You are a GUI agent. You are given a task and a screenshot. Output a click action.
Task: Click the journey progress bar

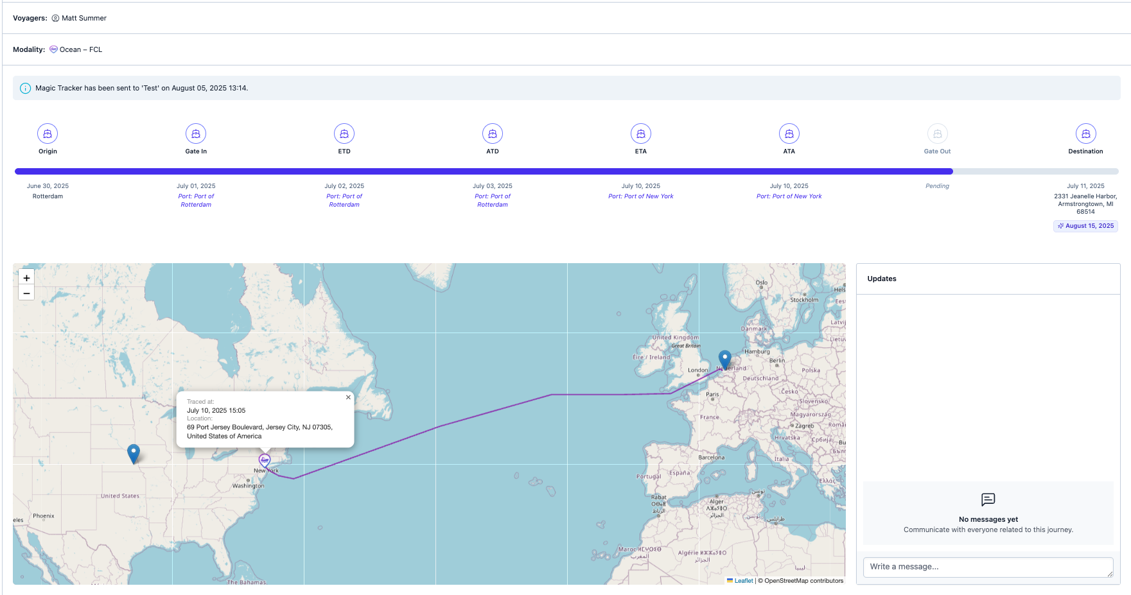(566, 171)
